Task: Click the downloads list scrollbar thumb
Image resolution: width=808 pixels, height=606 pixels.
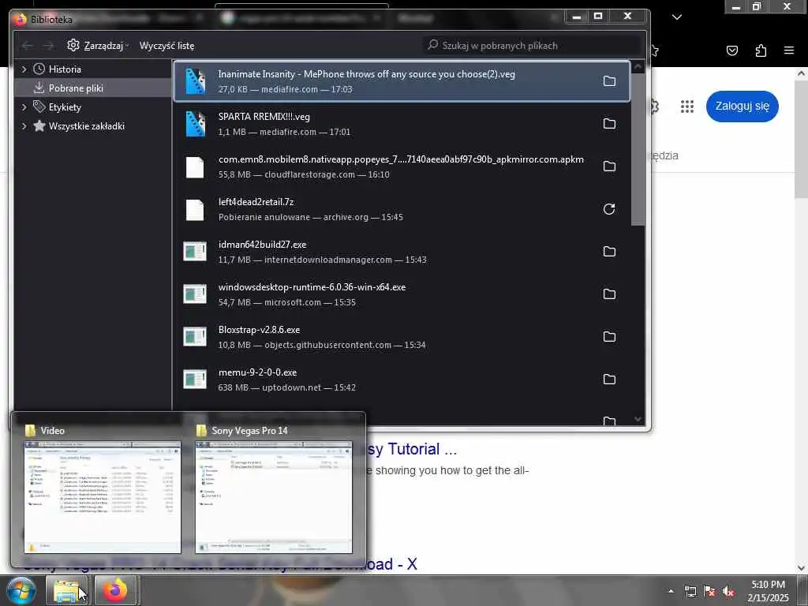Action: [638, 149]
